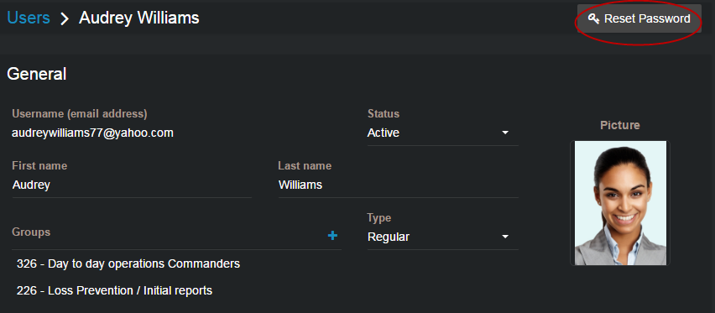
Task: Go back to the Users list
Action: 29,18
